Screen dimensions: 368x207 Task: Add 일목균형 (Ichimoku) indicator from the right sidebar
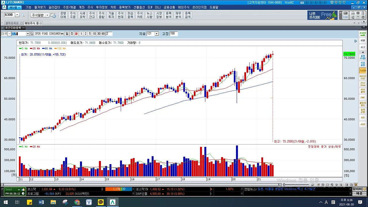363,111
